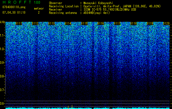Click the HROFFT program title text
The image size is (172, 109).
[17, 2]
